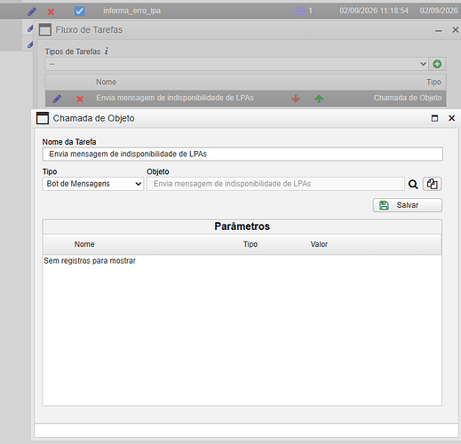Open the Tipos de Tarefas dropdown
Viewport: 461px width, 444px height.
(236, 64)
